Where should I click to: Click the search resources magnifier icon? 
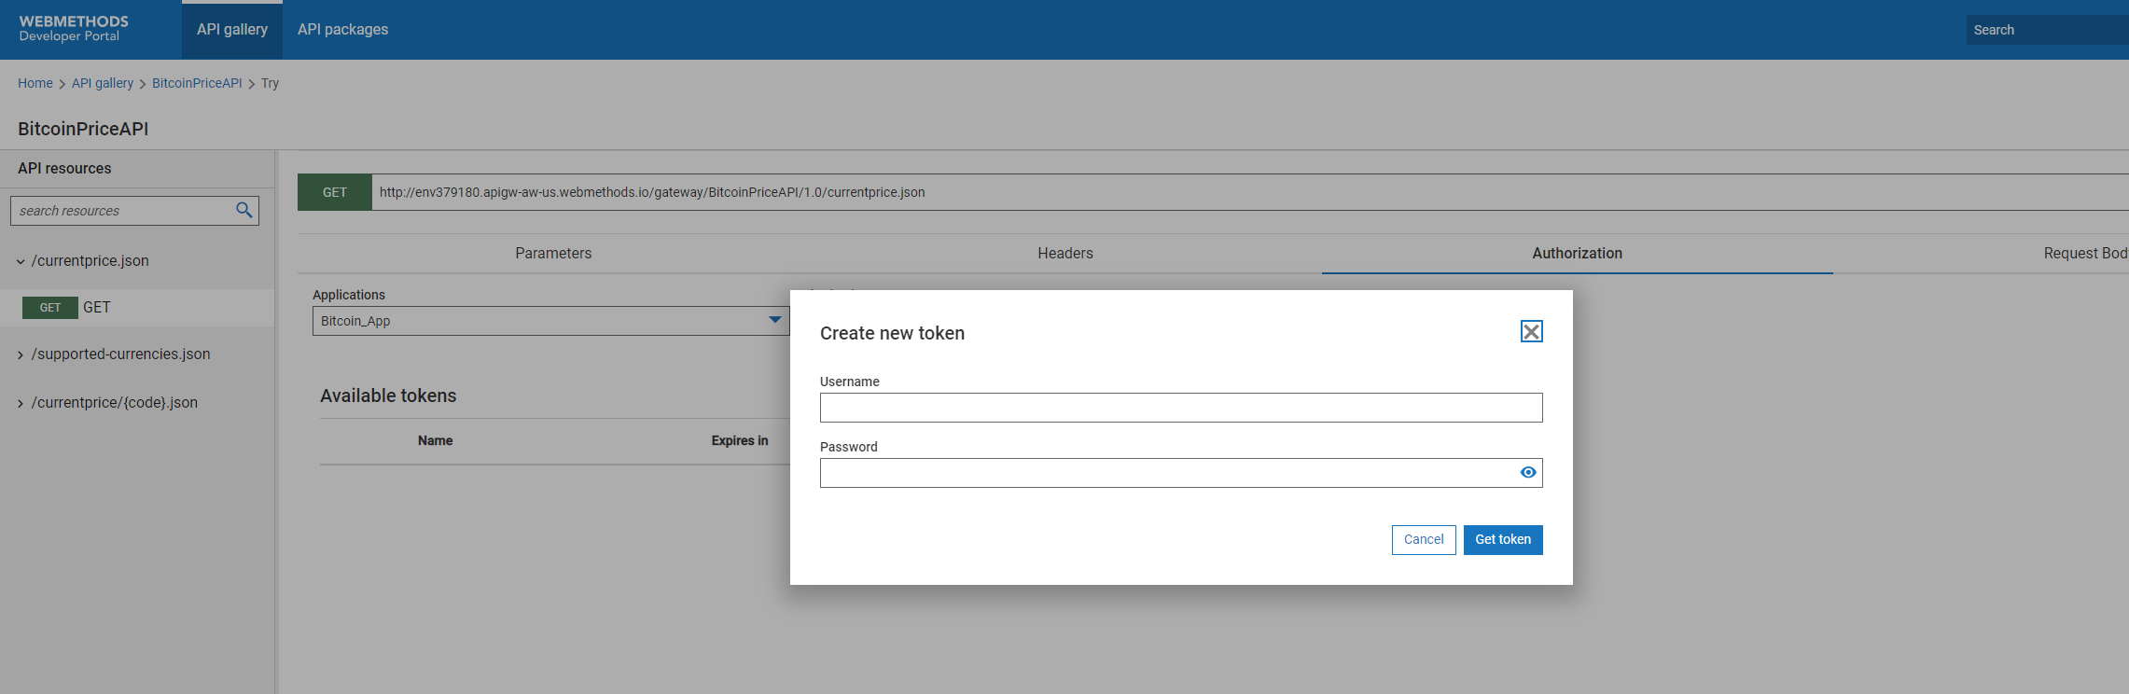[x=244, y=210]
